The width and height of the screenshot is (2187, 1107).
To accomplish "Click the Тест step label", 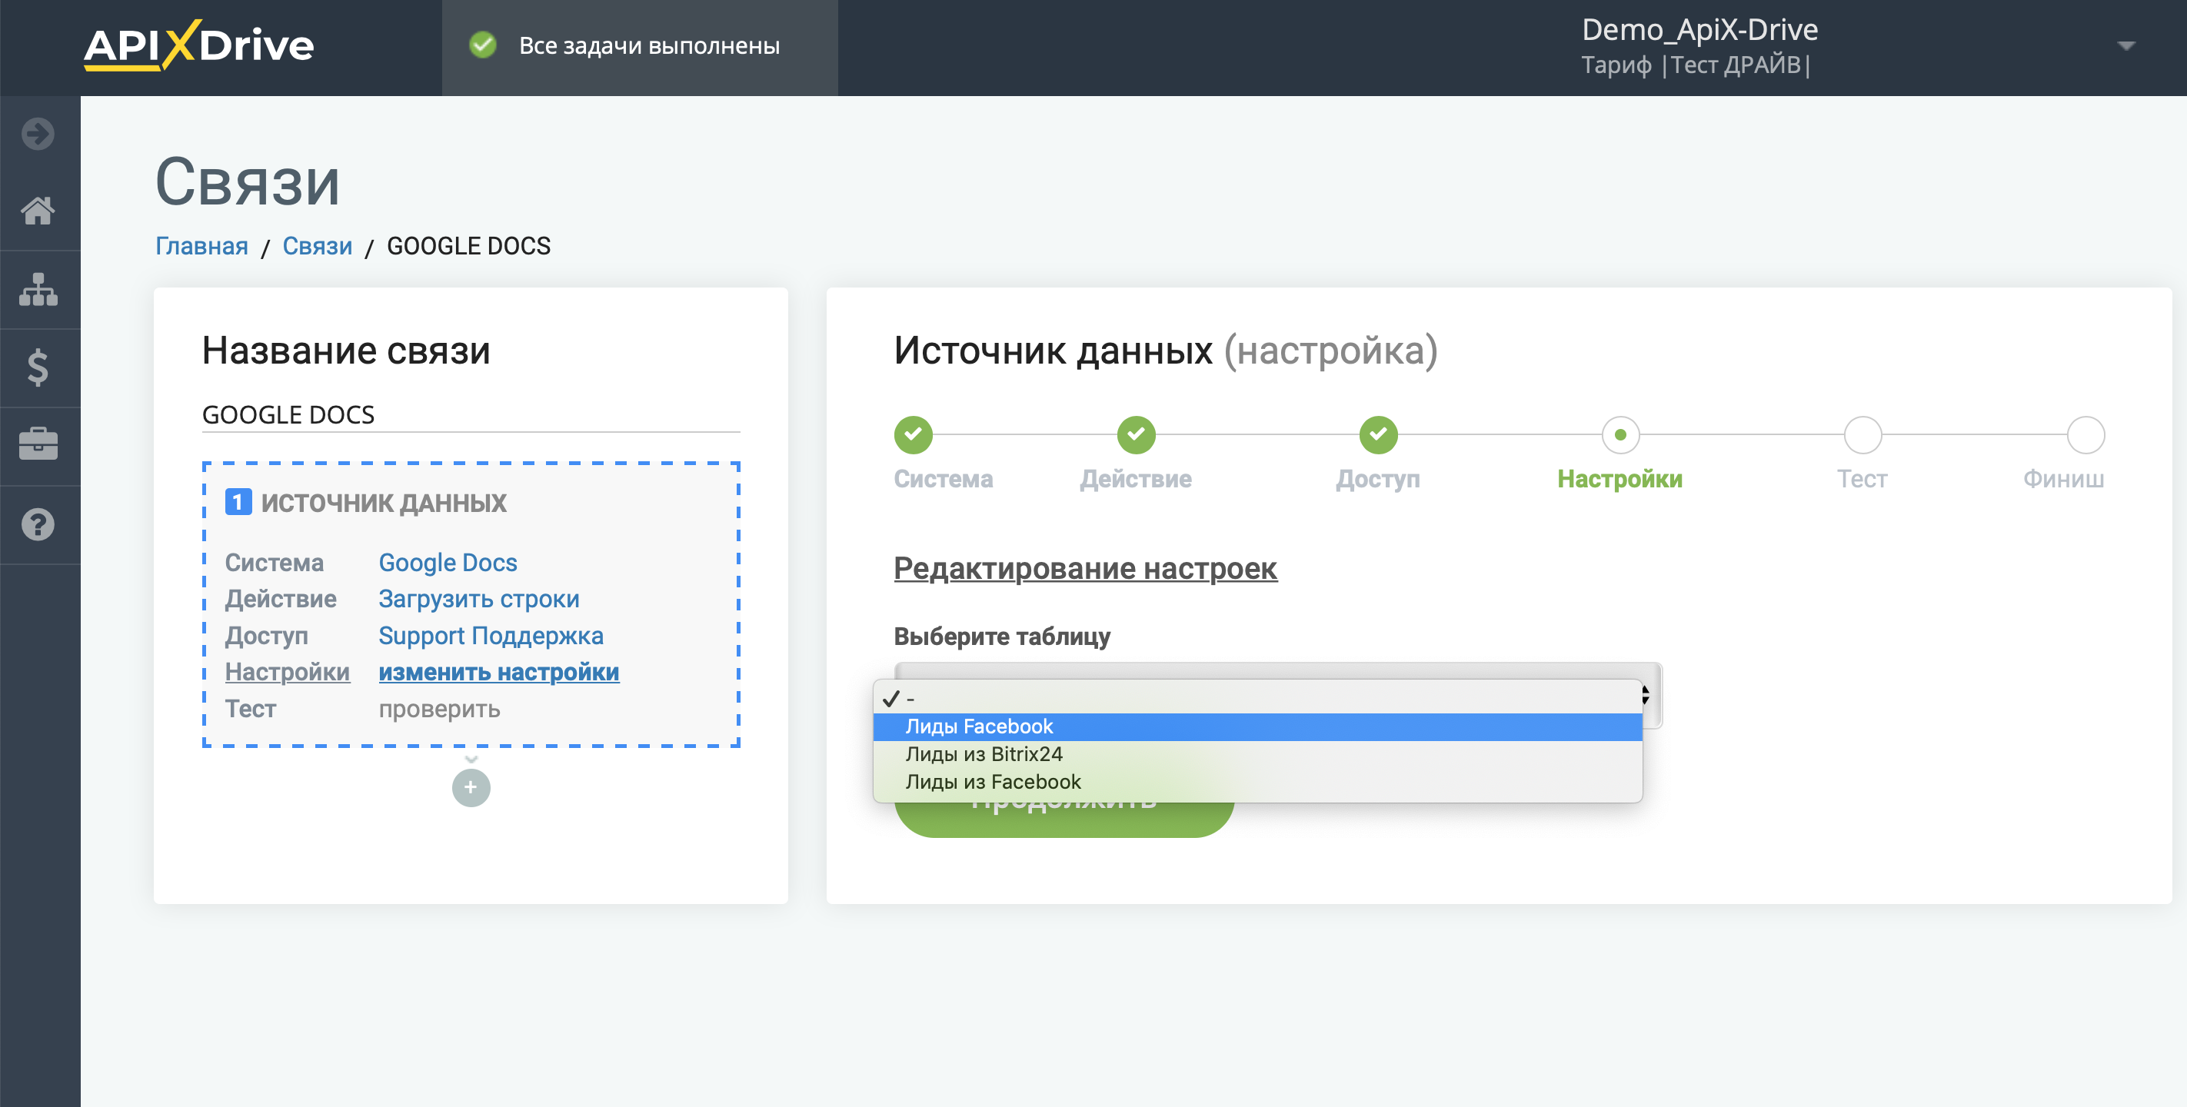I will (x=1862, y=479).
